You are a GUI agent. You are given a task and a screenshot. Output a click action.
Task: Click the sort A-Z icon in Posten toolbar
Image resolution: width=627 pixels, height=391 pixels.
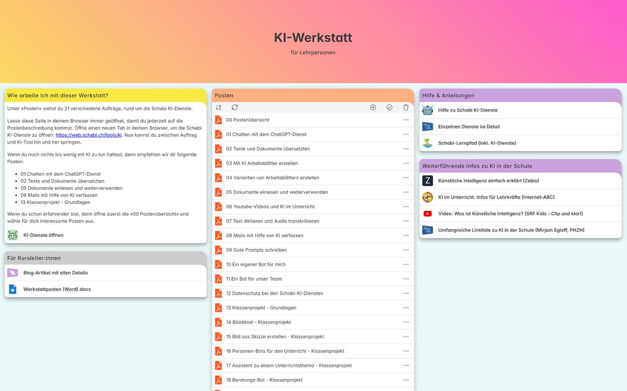pos(218,107)
